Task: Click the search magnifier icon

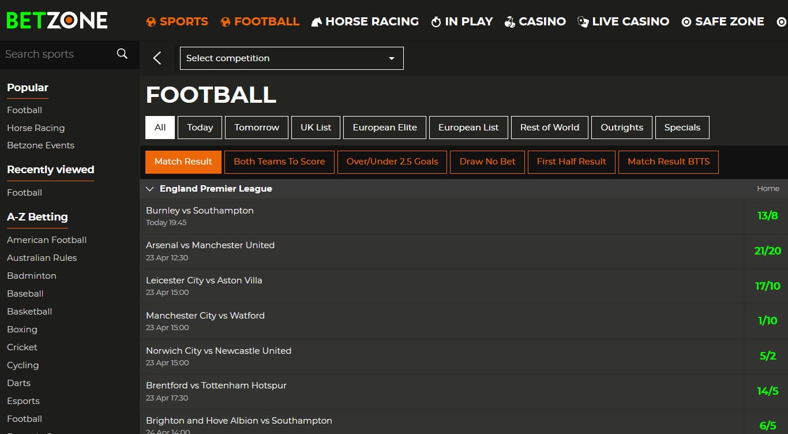Action: [122, 54]
